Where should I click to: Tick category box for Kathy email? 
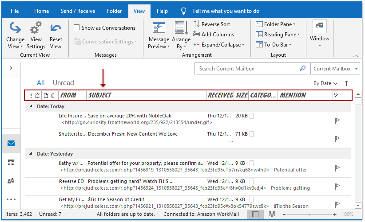[x=252, y=163]
